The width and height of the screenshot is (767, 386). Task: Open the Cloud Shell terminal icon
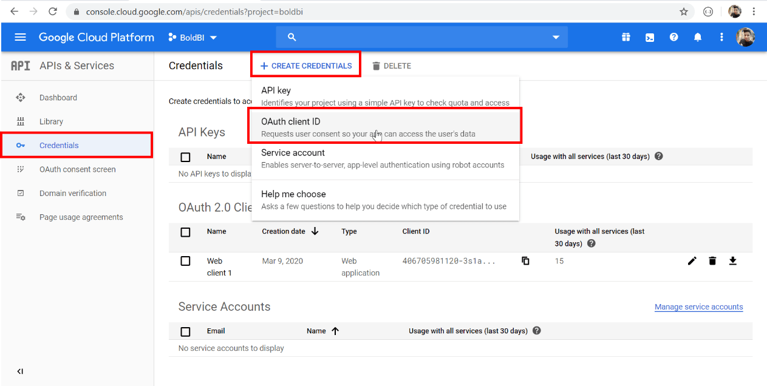pos(650,37)
